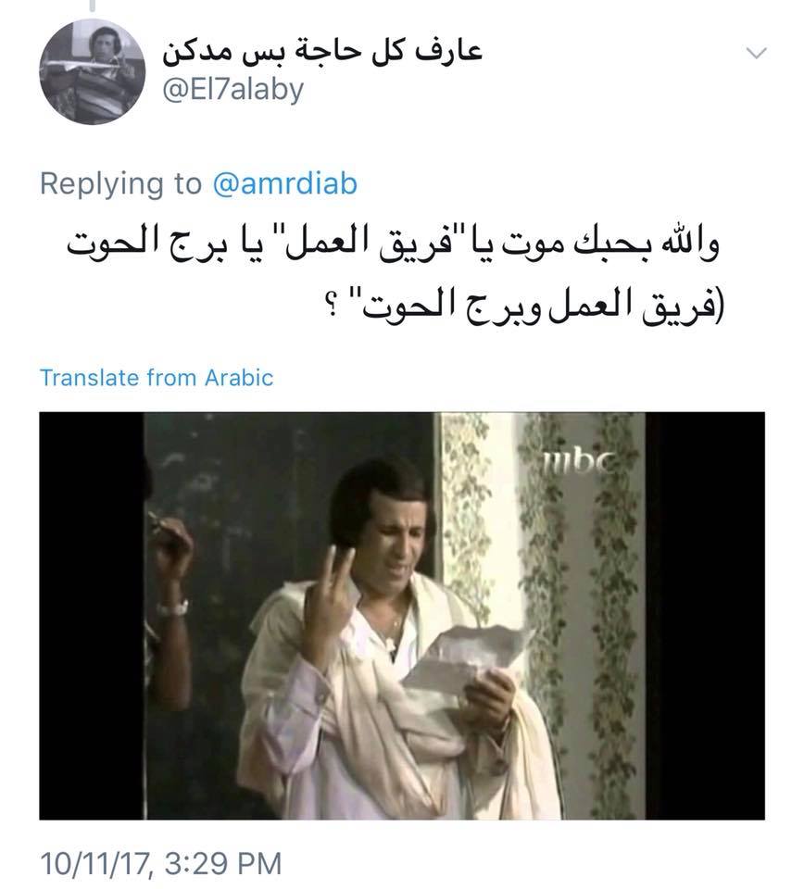Click the Arabic question mark ending the tweet
804x889 pixels.
pos(335,309)
